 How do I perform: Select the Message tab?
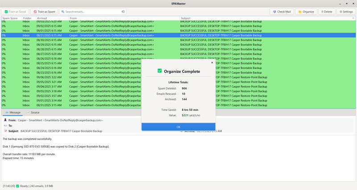click(x=12, y=113)
